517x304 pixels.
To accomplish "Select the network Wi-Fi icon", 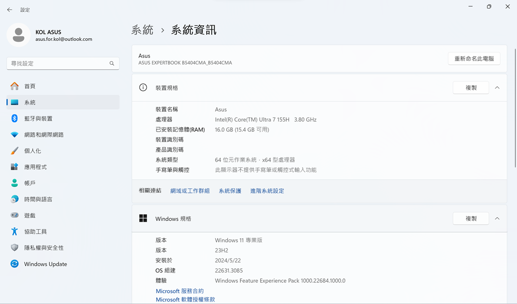I will coord(15,135).
